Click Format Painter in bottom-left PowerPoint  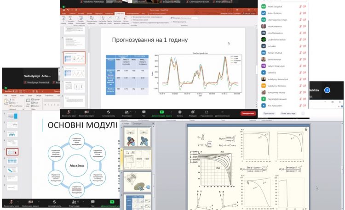(17, 106)
